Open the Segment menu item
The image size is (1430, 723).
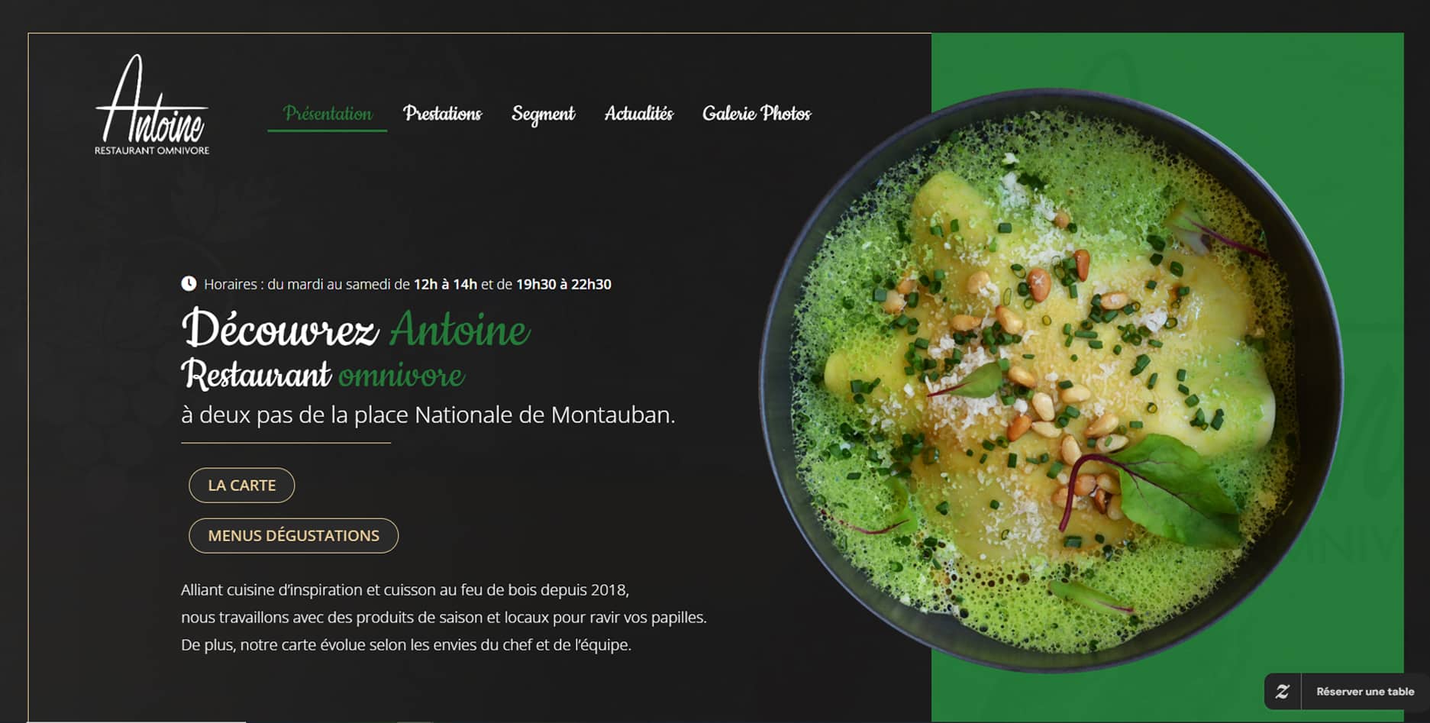pyautogui.click(x=543, y=114)
